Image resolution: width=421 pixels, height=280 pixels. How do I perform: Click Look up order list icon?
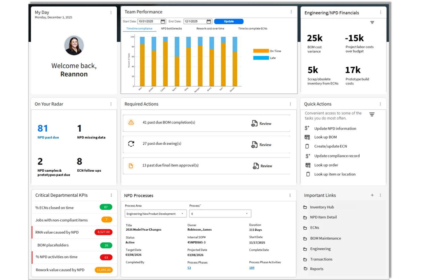point(308,165)
